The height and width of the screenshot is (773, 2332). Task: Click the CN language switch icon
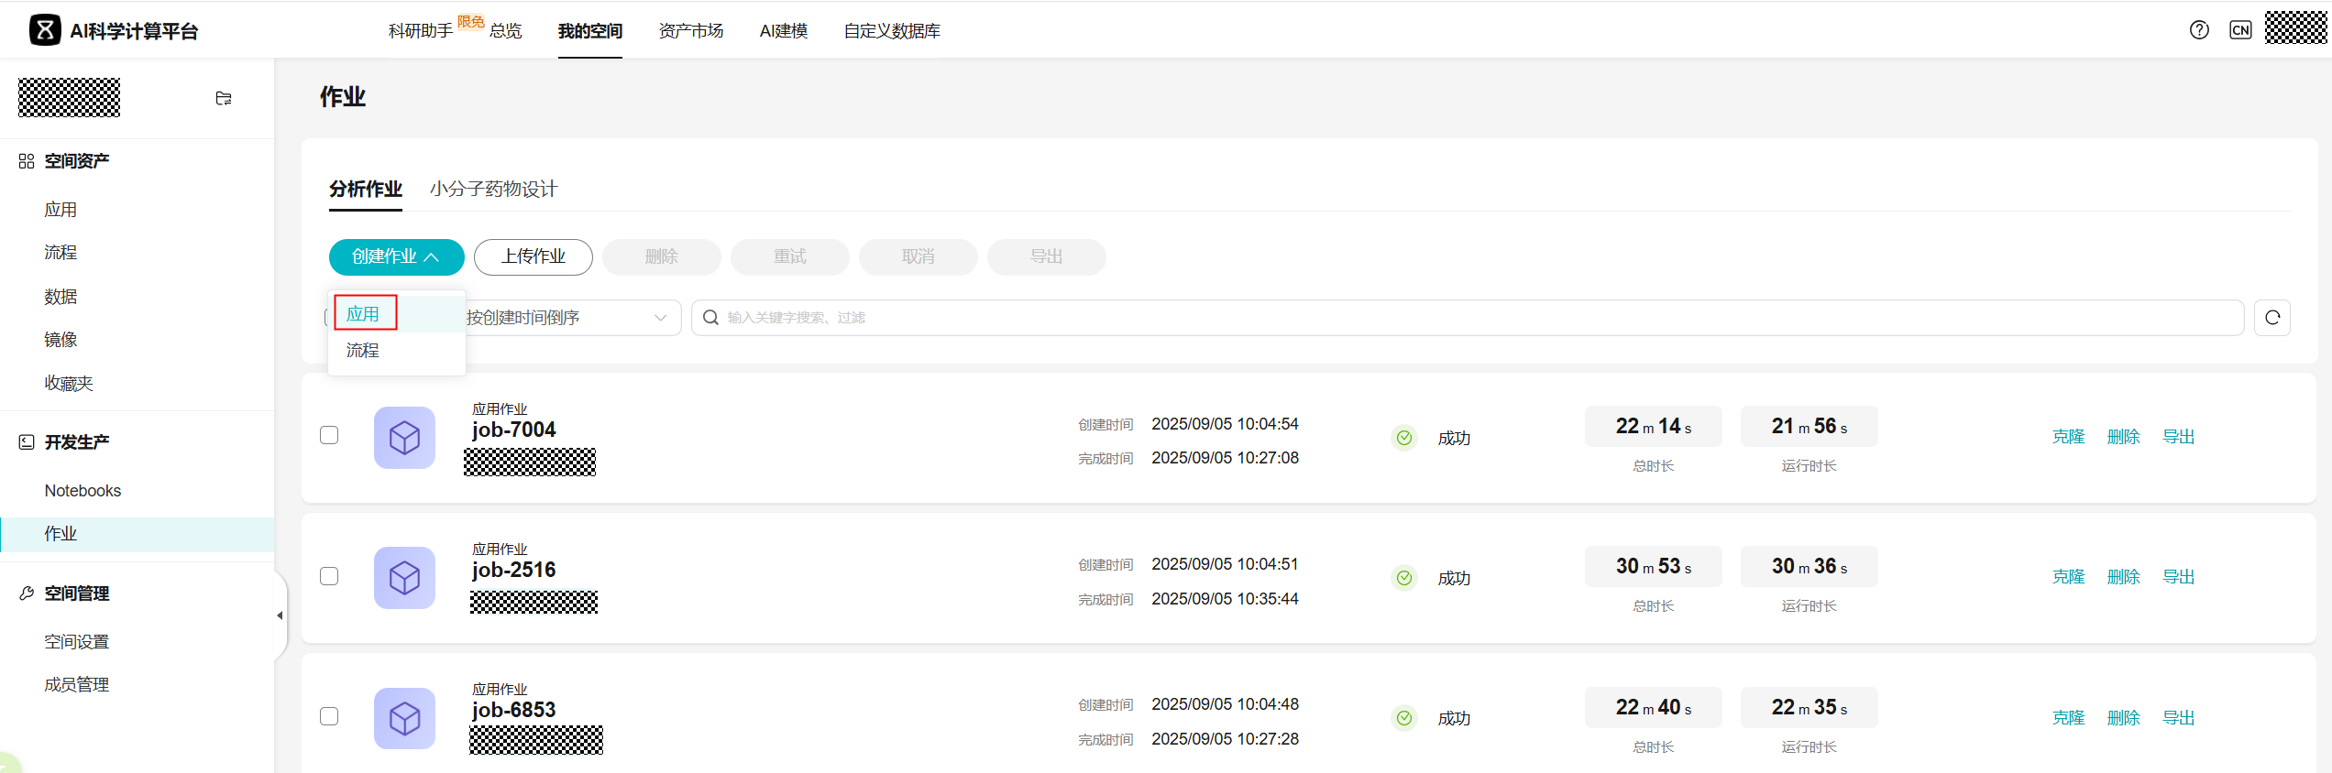pos(2240,30)
